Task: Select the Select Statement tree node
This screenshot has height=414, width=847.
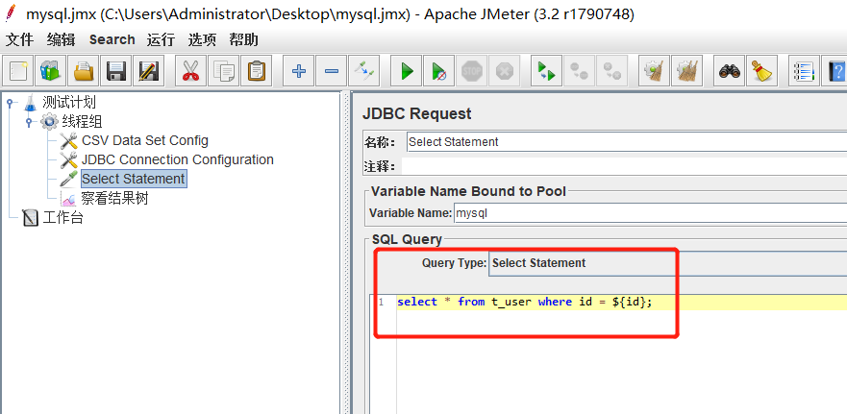Action: click(134, 179)
